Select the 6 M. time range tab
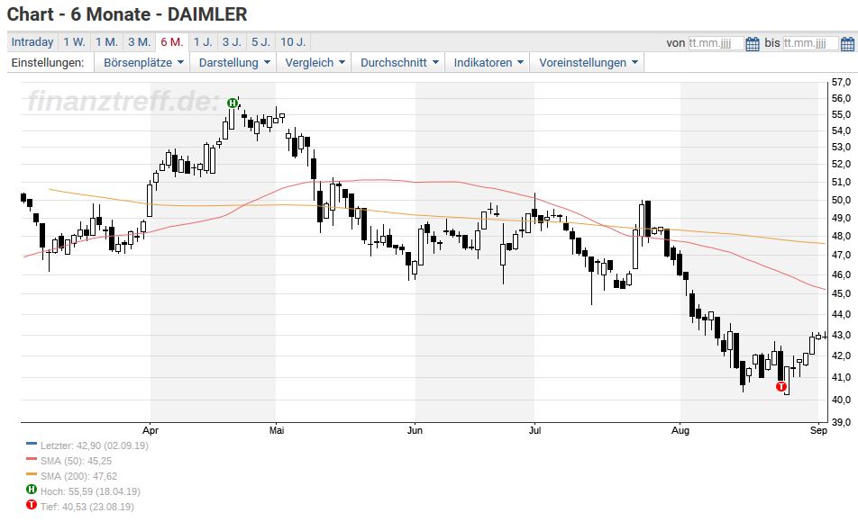858x522 pixels. point(172,42)
